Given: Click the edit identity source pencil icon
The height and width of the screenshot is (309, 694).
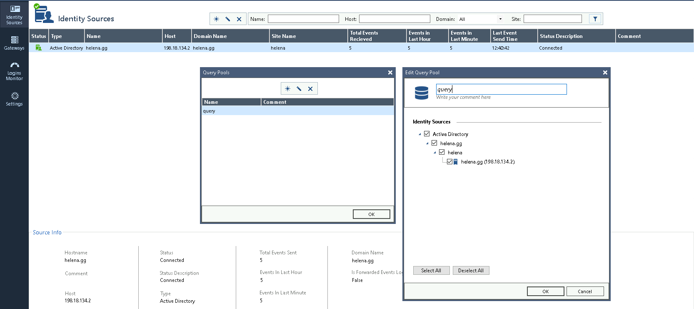Looking at the screenshot, I should [x=228, y=19].
